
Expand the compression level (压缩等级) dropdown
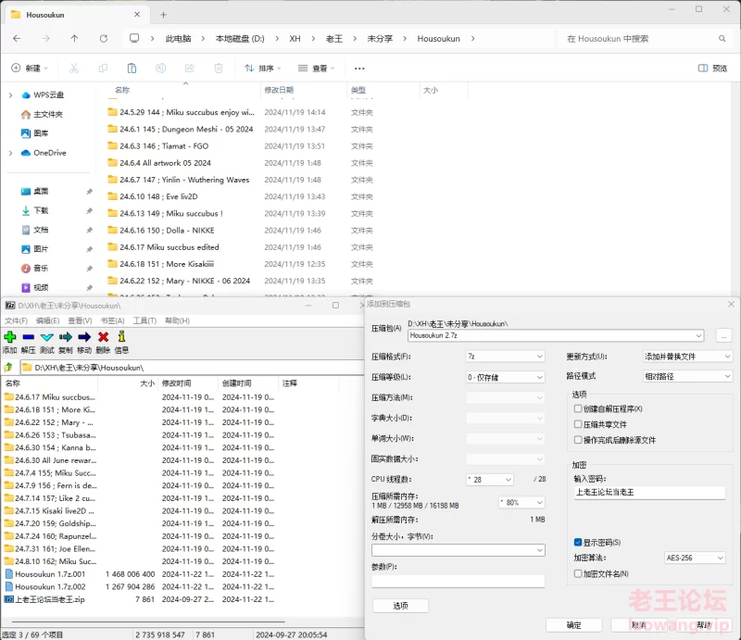pos(505,377)
